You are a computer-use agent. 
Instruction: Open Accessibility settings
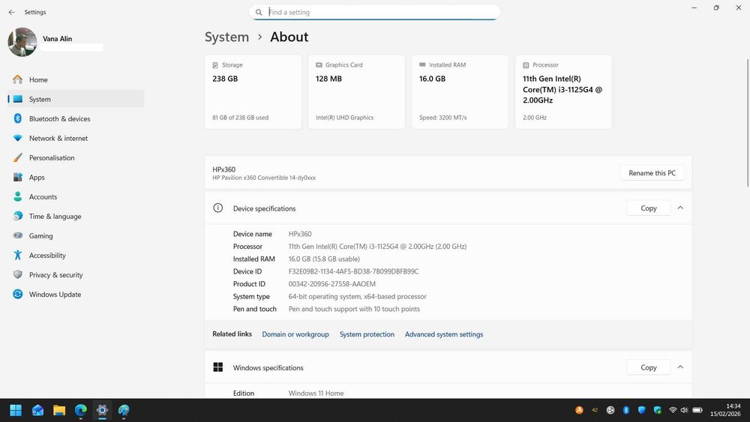pyautogui.click(x=76, y=255)
